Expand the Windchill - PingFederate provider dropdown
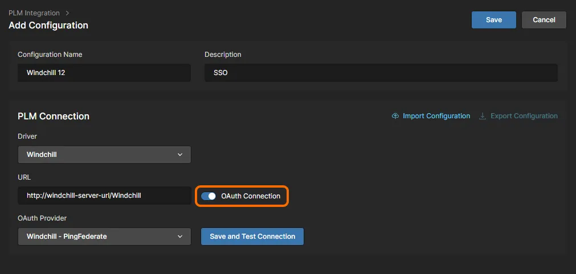The height and width of the screenshot is (274, 576). tap(104, 236)
